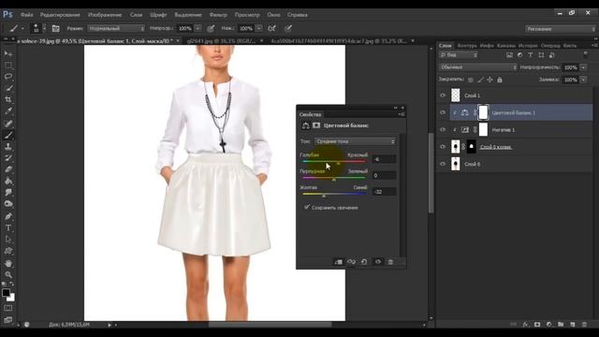Viewport: 599px width, 337px height.
Task: Click view previous state icon in Properties
Action: click(351, 262)
